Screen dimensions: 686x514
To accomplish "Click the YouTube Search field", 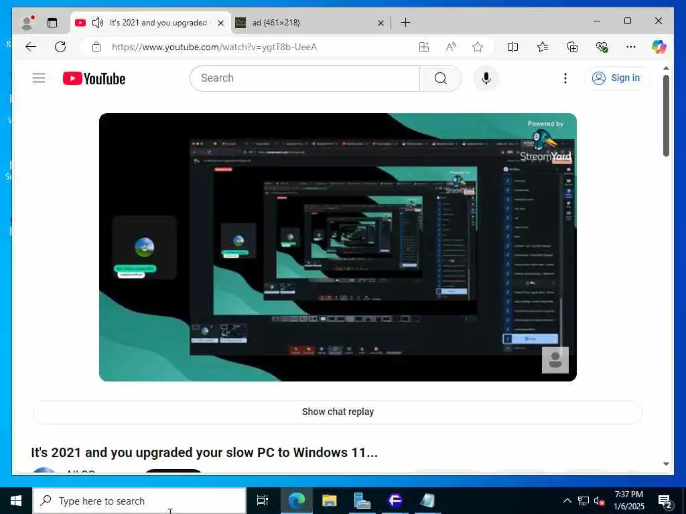I will [x=305, y=78].
